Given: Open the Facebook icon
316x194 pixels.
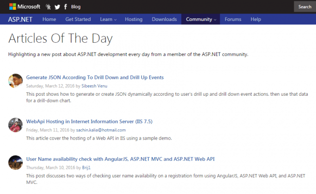Looking at the screenshot, I should pos(66,7).
